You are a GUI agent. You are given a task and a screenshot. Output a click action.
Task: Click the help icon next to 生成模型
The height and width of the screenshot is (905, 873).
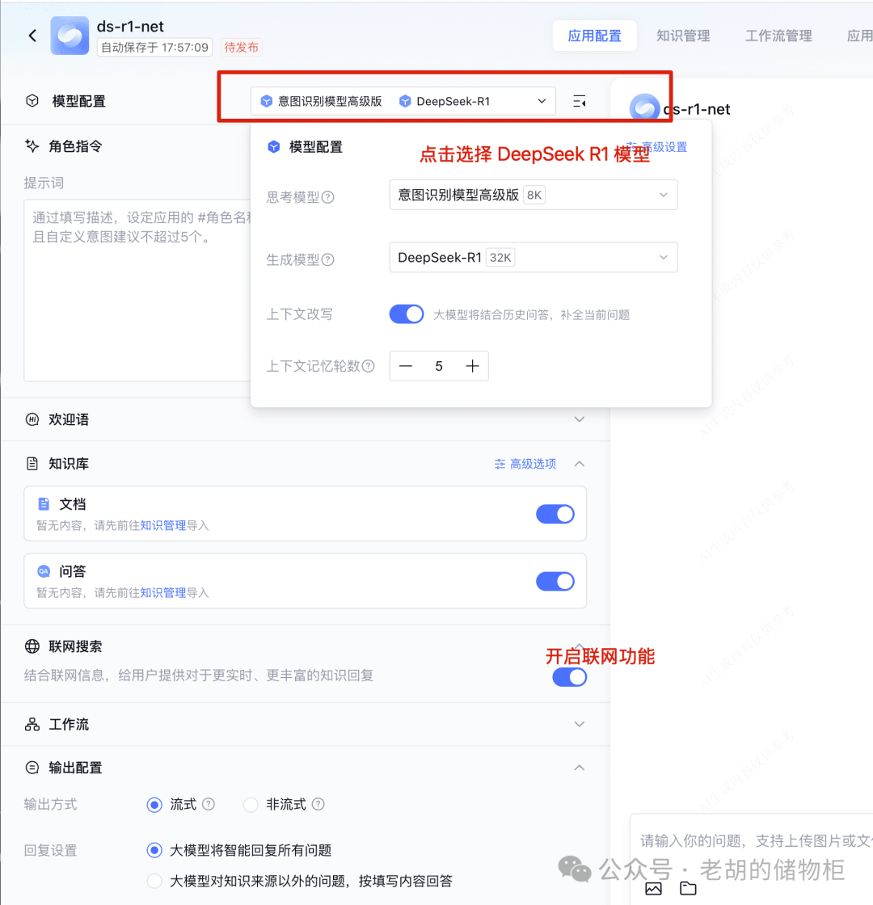click(327, 259)
